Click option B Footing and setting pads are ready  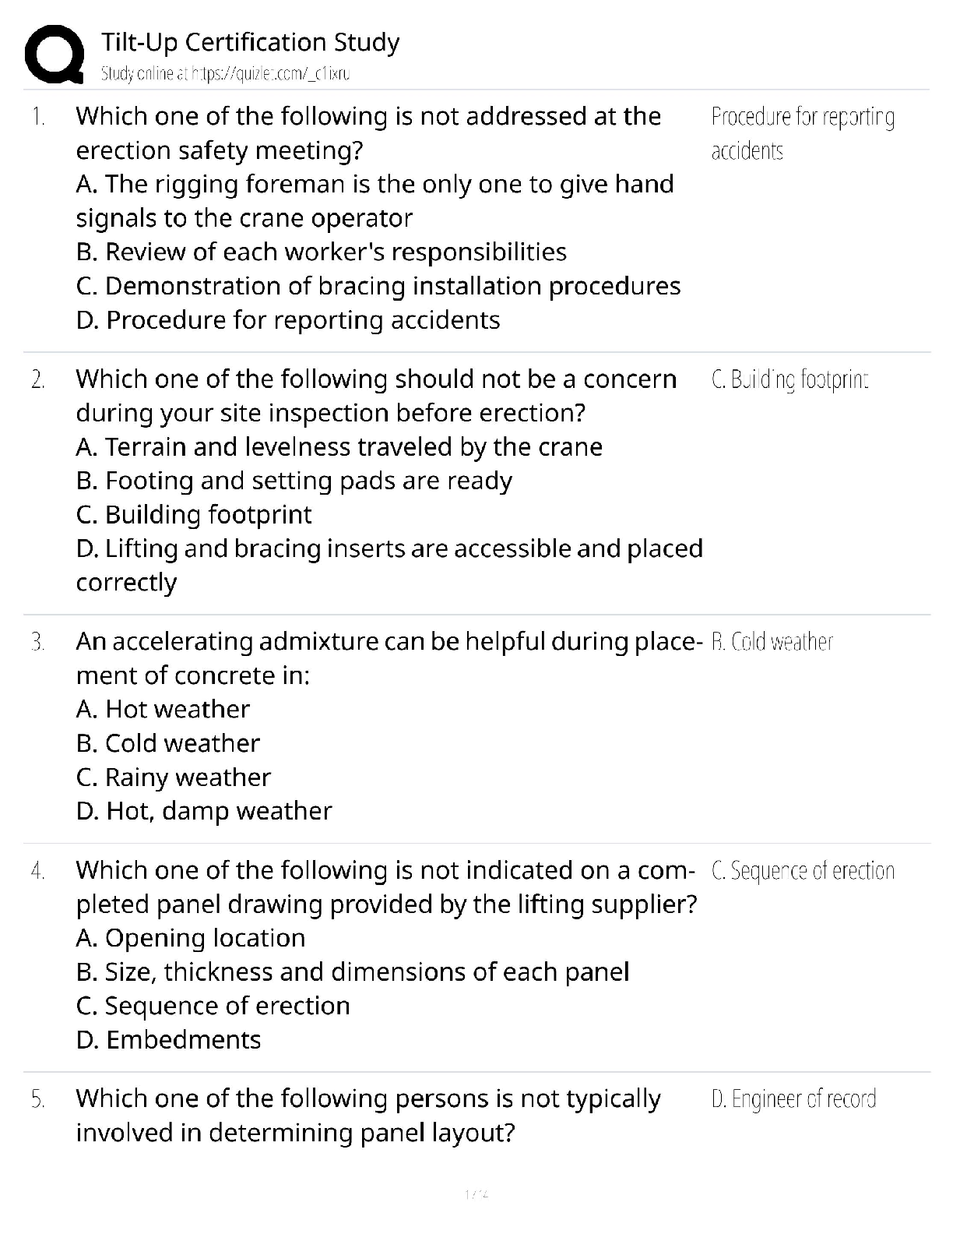click(x=294, y=481)
